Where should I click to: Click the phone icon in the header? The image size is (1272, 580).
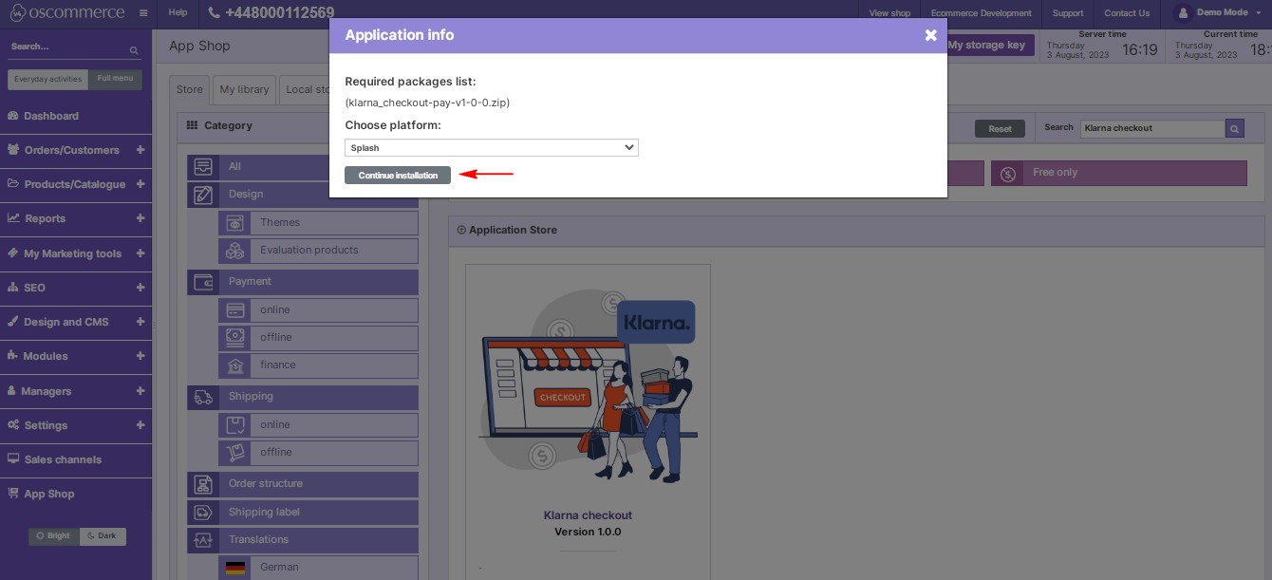point(214,13)
